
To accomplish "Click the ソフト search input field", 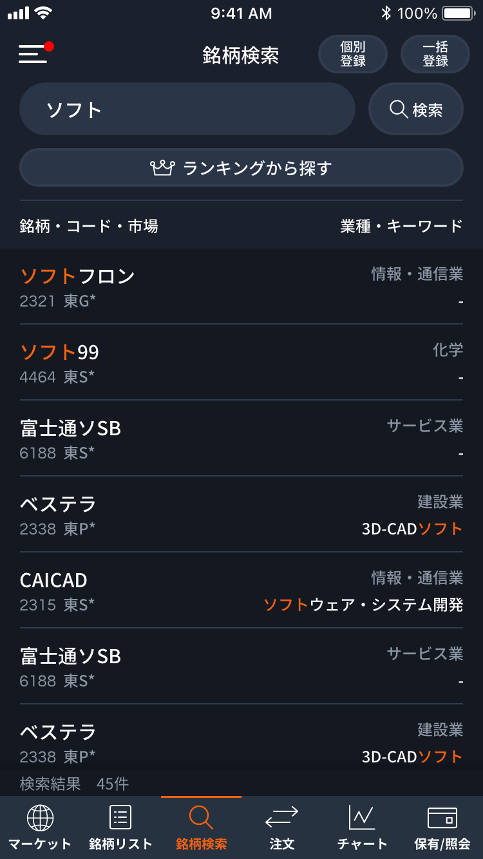I will (x=187, y=109).
